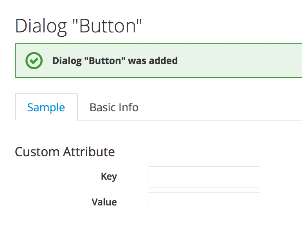Click empty tab strip right of Basic Info
Image resolution: width=302 pixels, height=232 pixels.
click(x=219, y=107)
